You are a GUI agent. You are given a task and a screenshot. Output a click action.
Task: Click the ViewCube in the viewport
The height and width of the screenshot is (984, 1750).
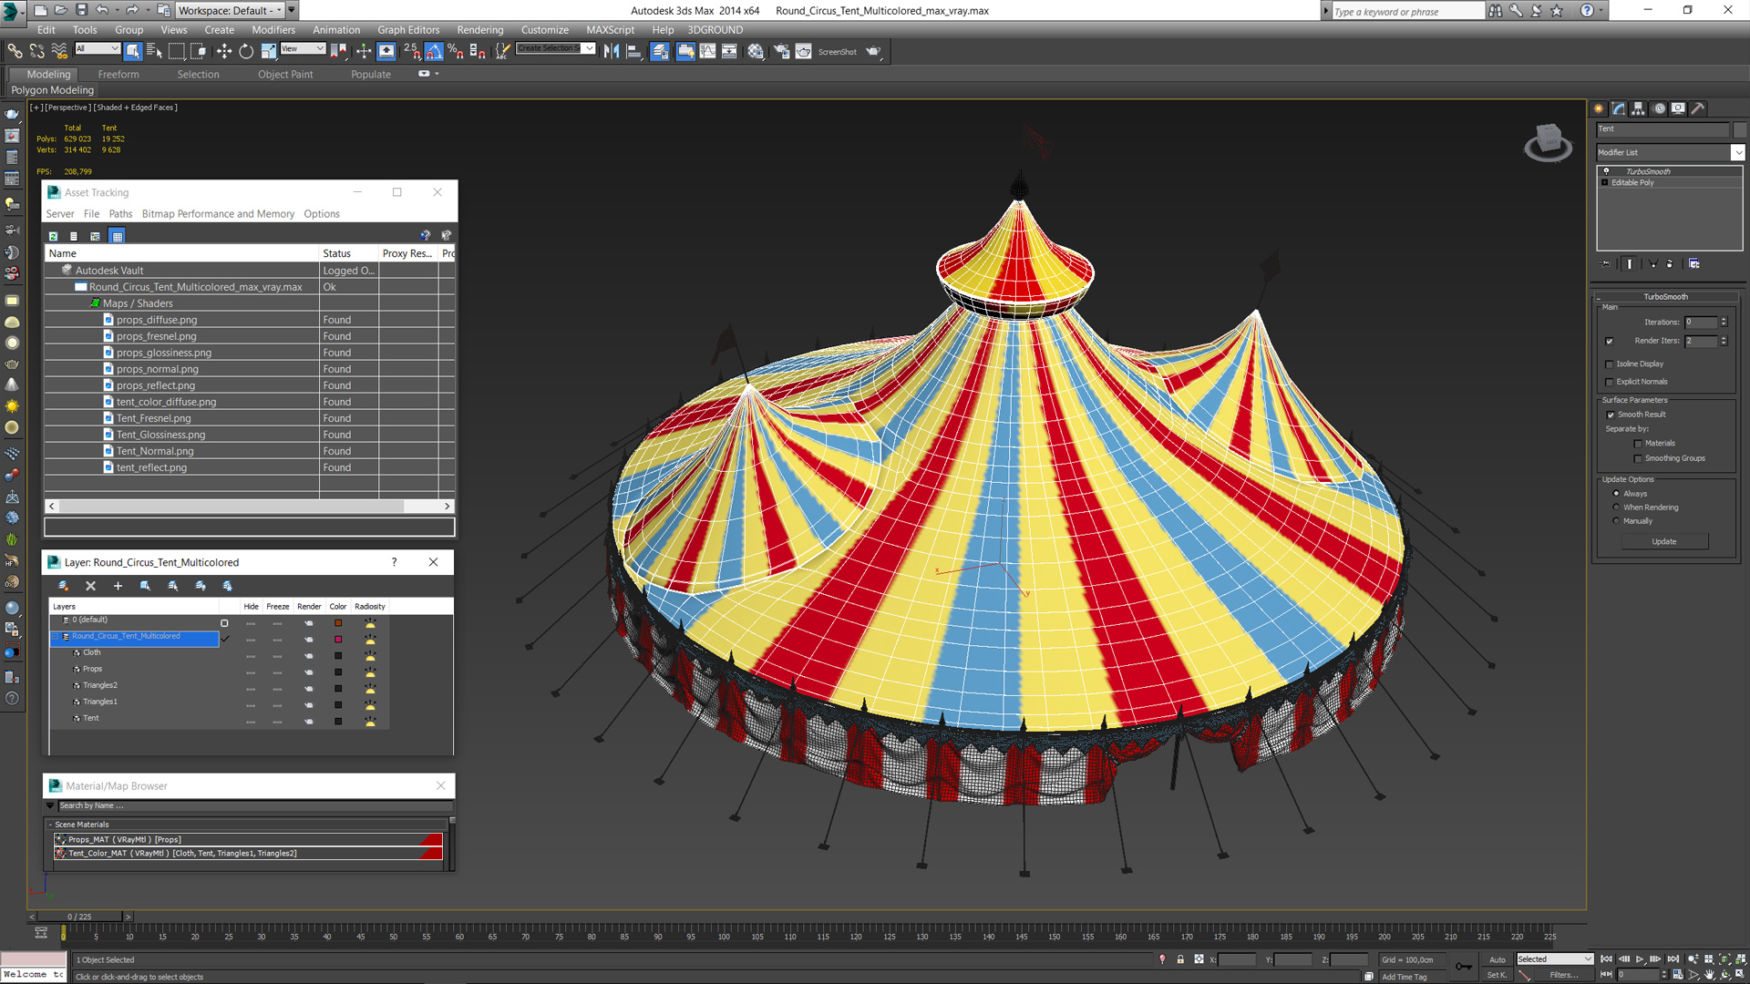point(1548,142)
